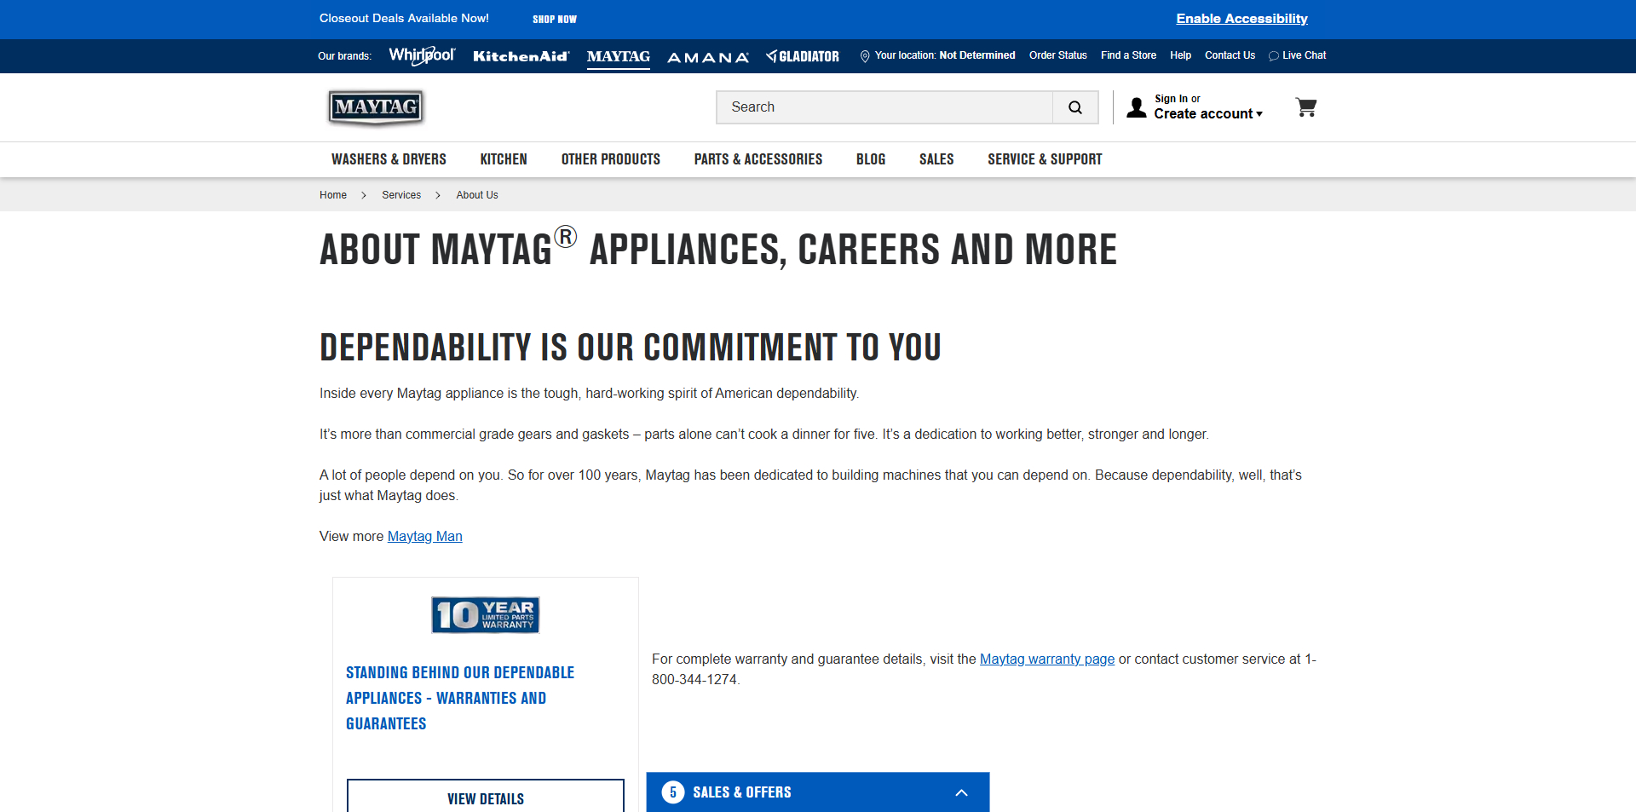Follow the Maytag Man link
1636x812 pixels.
(424, 536)
